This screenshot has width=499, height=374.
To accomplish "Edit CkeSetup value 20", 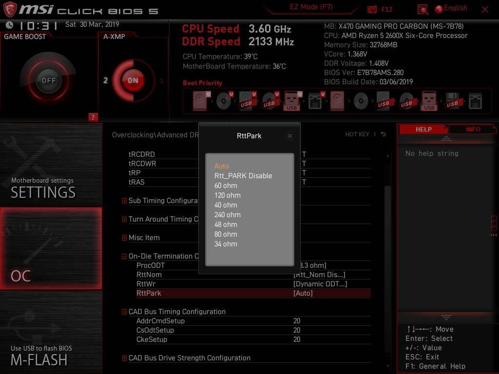I will click(297, 339).
